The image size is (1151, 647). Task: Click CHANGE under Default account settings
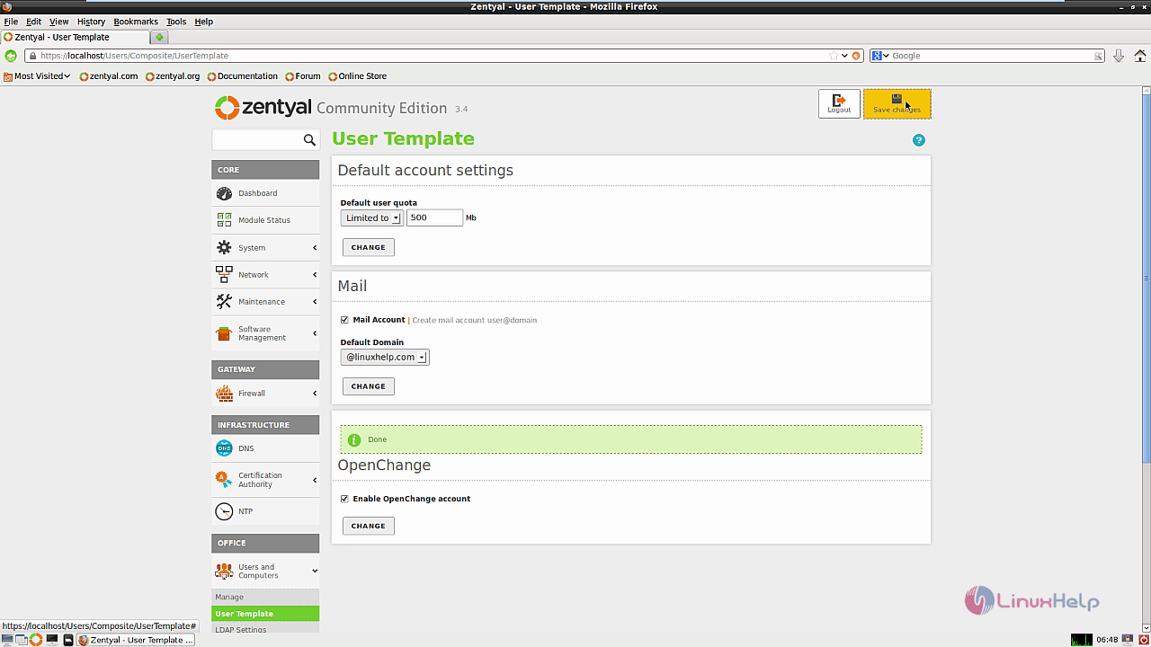[368, 247]
